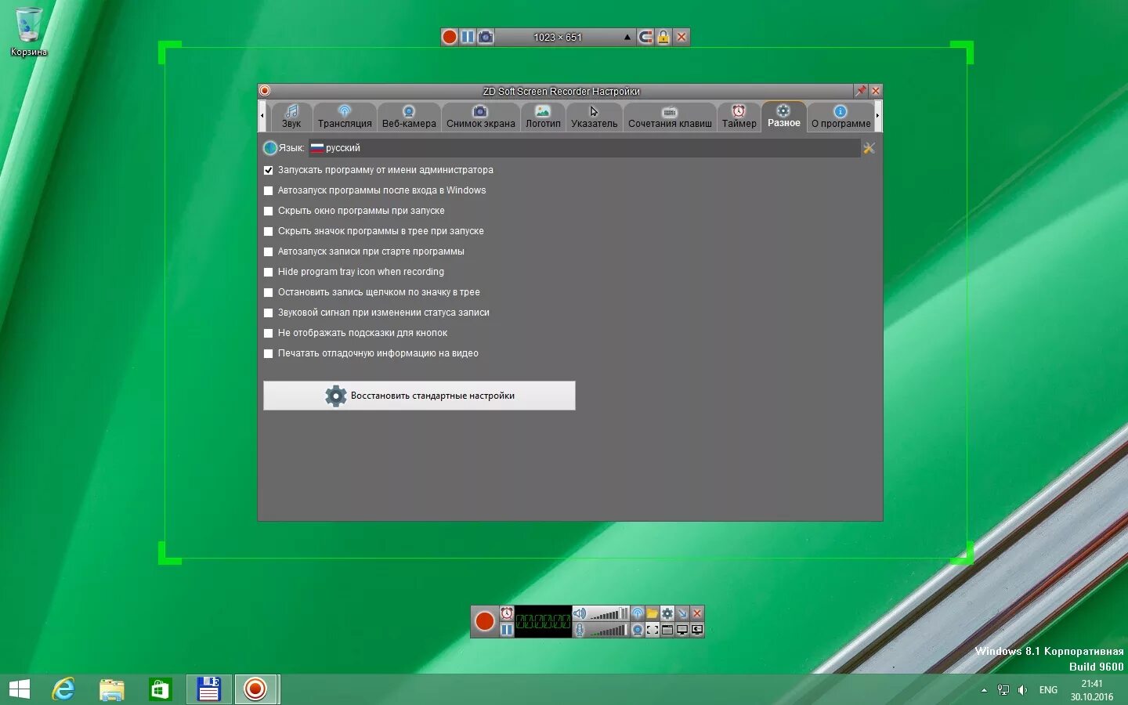The image size is (1128, 705).
Task: Click the pause button in the bottom control bar
Action: [x=507, y=629]
